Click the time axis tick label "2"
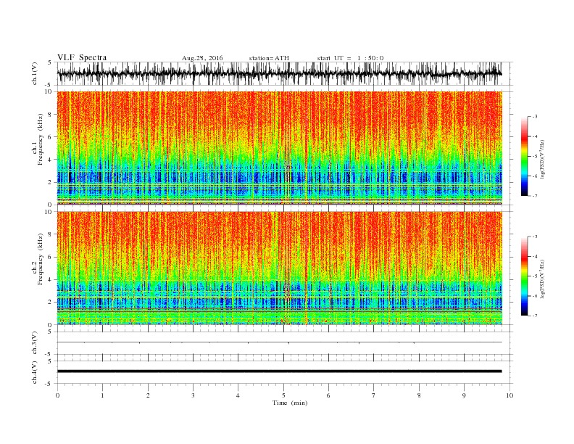 pos(148,395)
